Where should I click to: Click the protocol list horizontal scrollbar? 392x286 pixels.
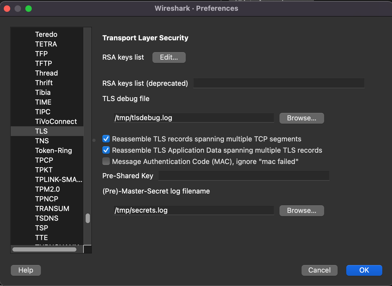[44, 249]
